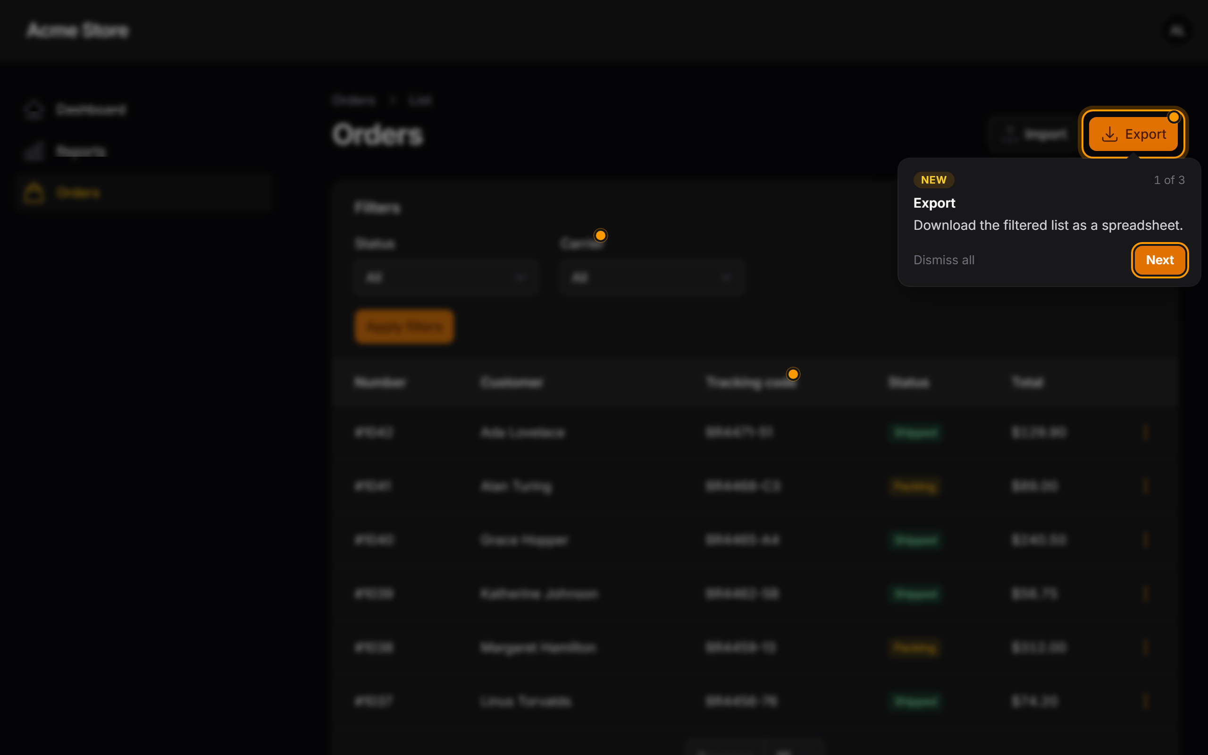Advance the tour with the Next button
The image size is (1208, 755).
point(1159,260)
